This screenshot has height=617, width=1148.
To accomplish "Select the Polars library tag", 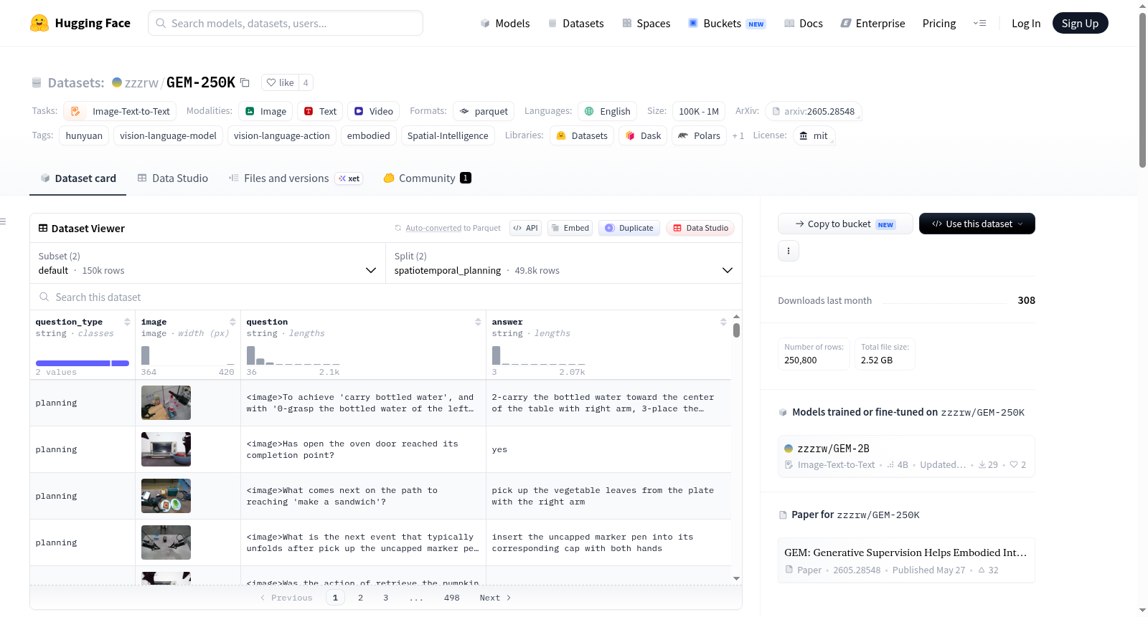I will pyautogui.click(x=699, y=135).
